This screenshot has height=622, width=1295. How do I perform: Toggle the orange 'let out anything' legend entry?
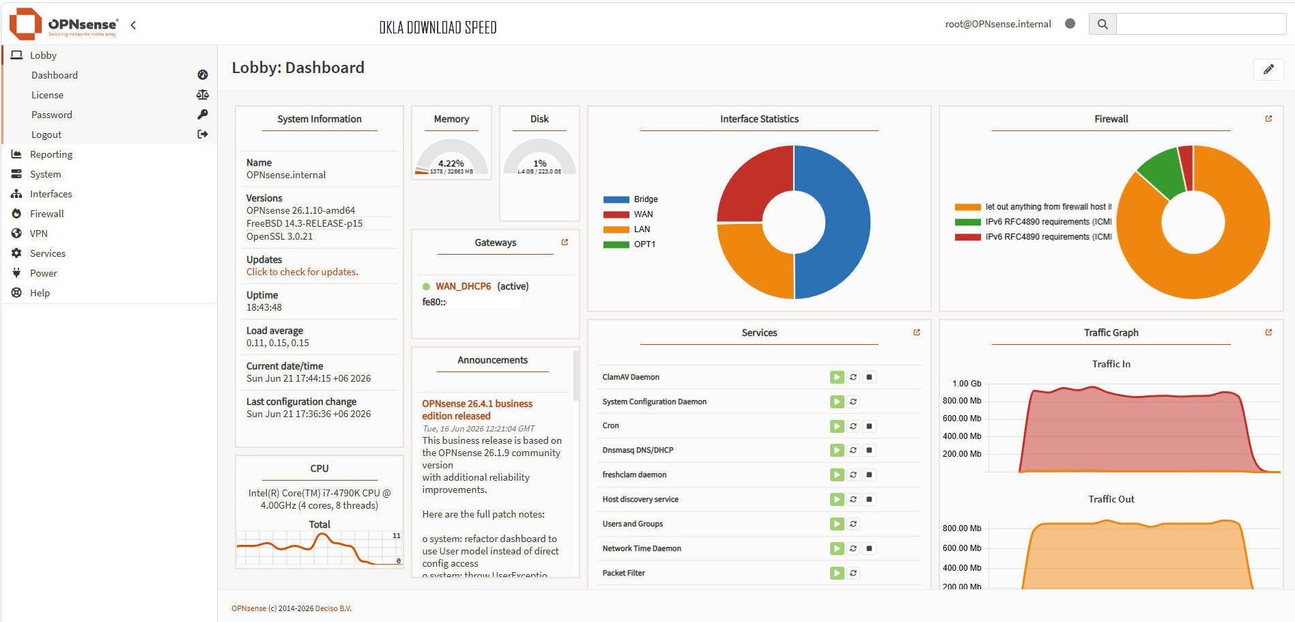(x=1033, y=207)
